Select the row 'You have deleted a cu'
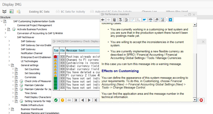Screen dimensions: 213x114 pyautogui.click(x=77, y=72)
